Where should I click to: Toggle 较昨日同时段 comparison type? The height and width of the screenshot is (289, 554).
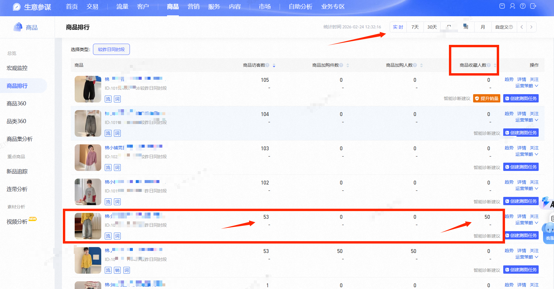click(111, 49)
